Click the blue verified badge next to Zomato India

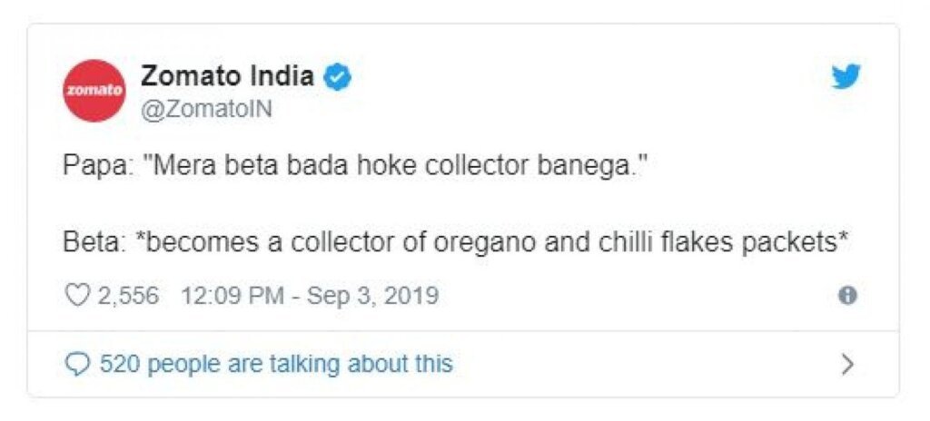(337, 78)
